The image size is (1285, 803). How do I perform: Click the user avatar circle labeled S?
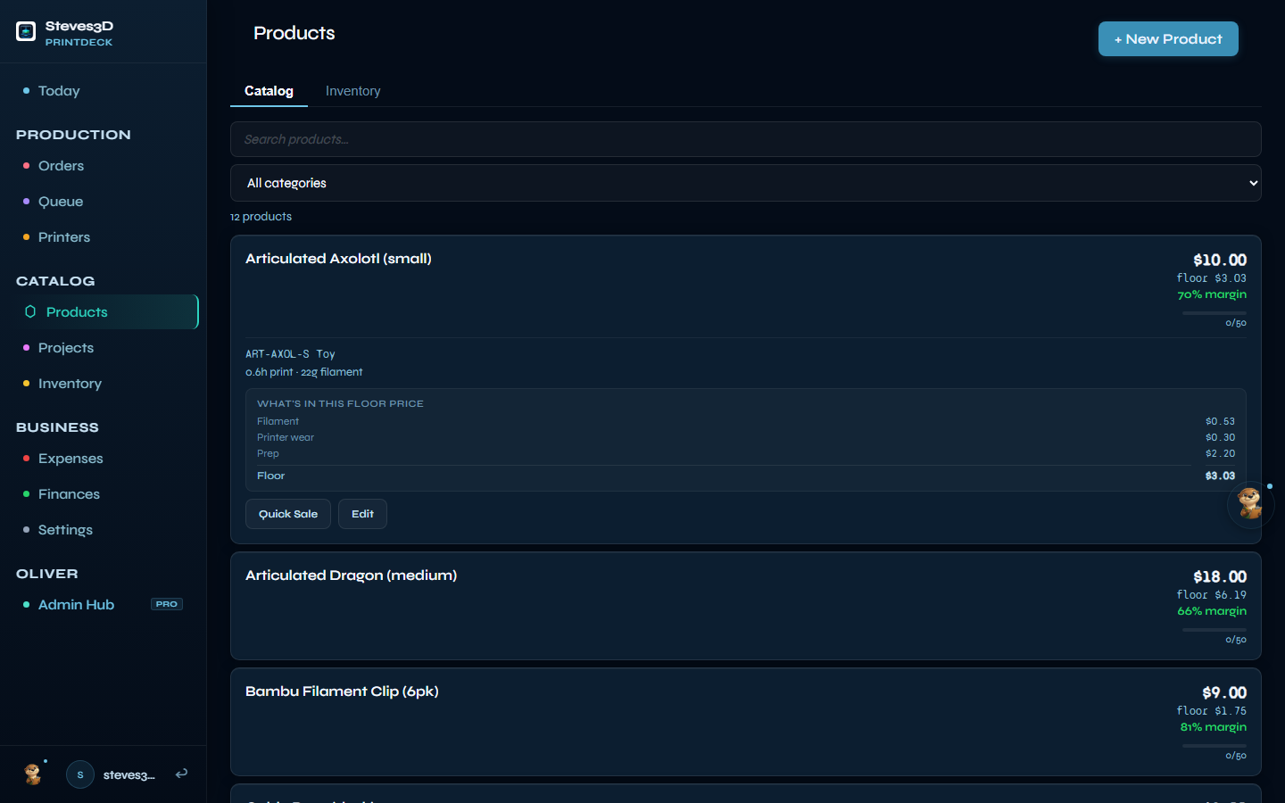(x=80, y=774)
